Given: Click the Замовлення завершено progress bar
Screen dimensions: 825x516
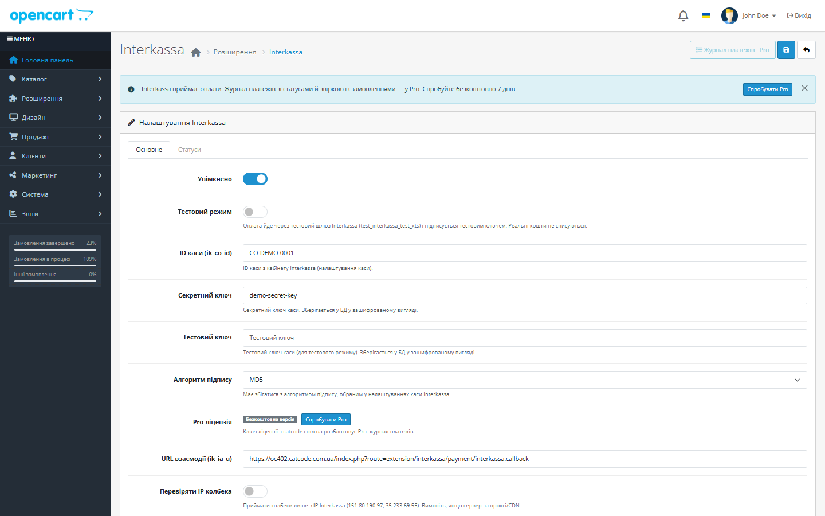Looking at the screenshot, I should [x=55, y=249].
